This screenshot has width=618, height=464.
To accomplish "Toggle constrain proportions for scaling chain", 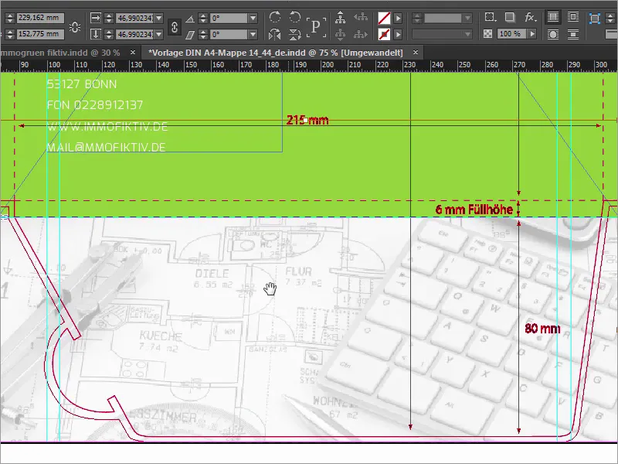I will click(175, 27).
